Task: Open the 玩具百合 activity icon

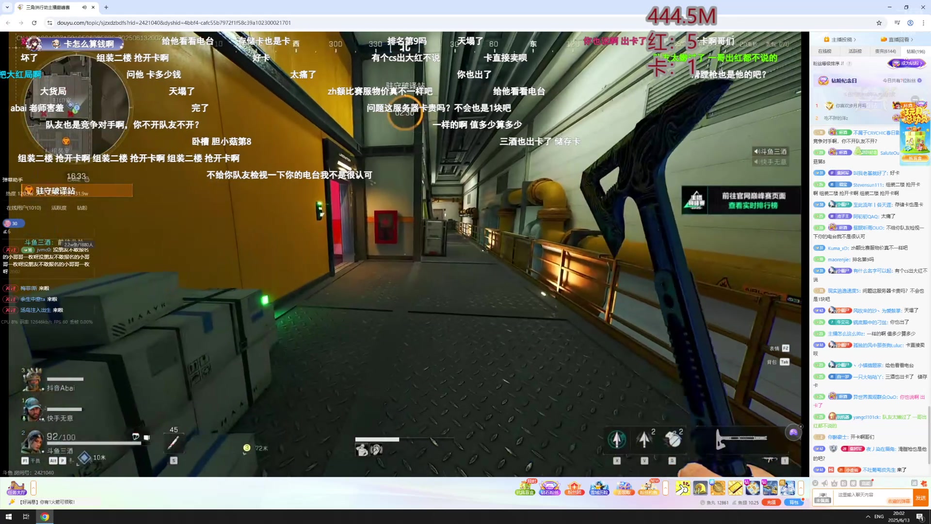Action: pyautogui.click(x=525, y=487)
